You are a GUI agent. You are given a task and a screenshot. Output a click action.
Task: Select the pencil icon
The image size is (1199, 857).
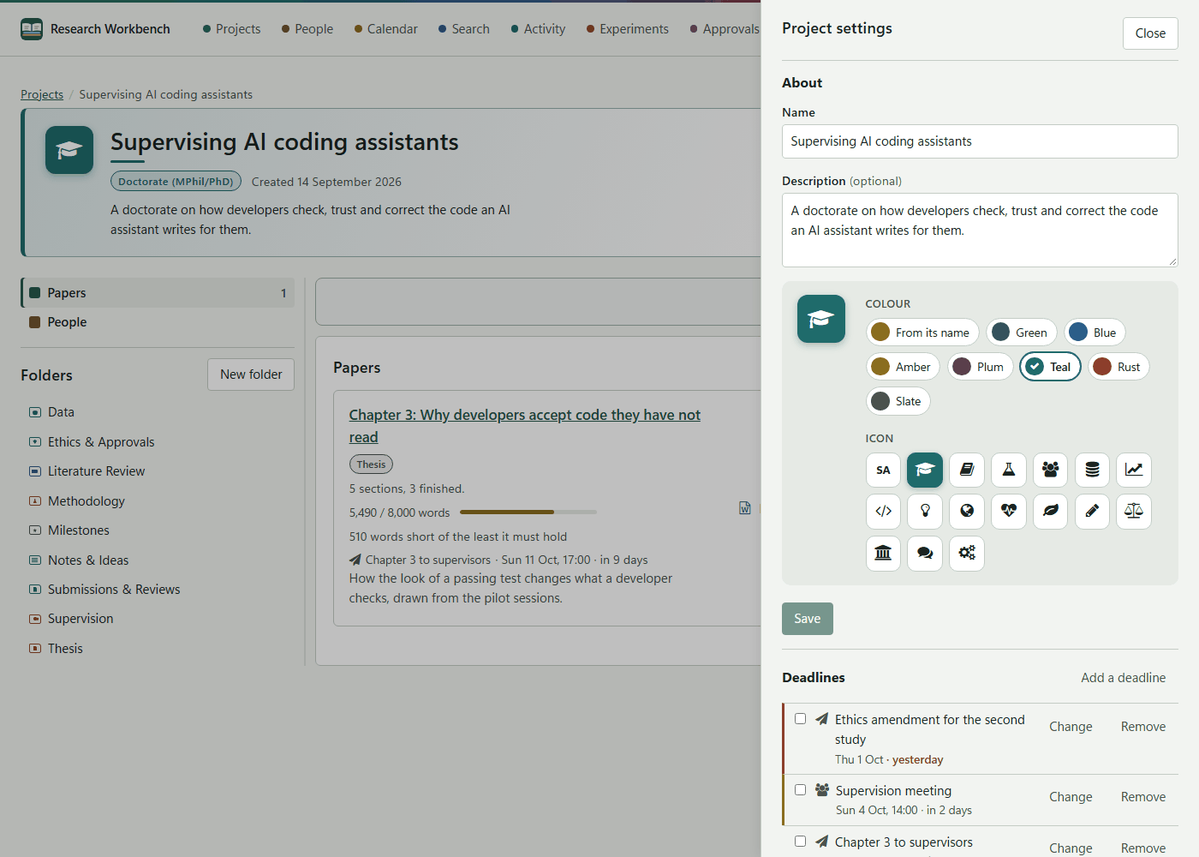click(x=1092, y=512)
